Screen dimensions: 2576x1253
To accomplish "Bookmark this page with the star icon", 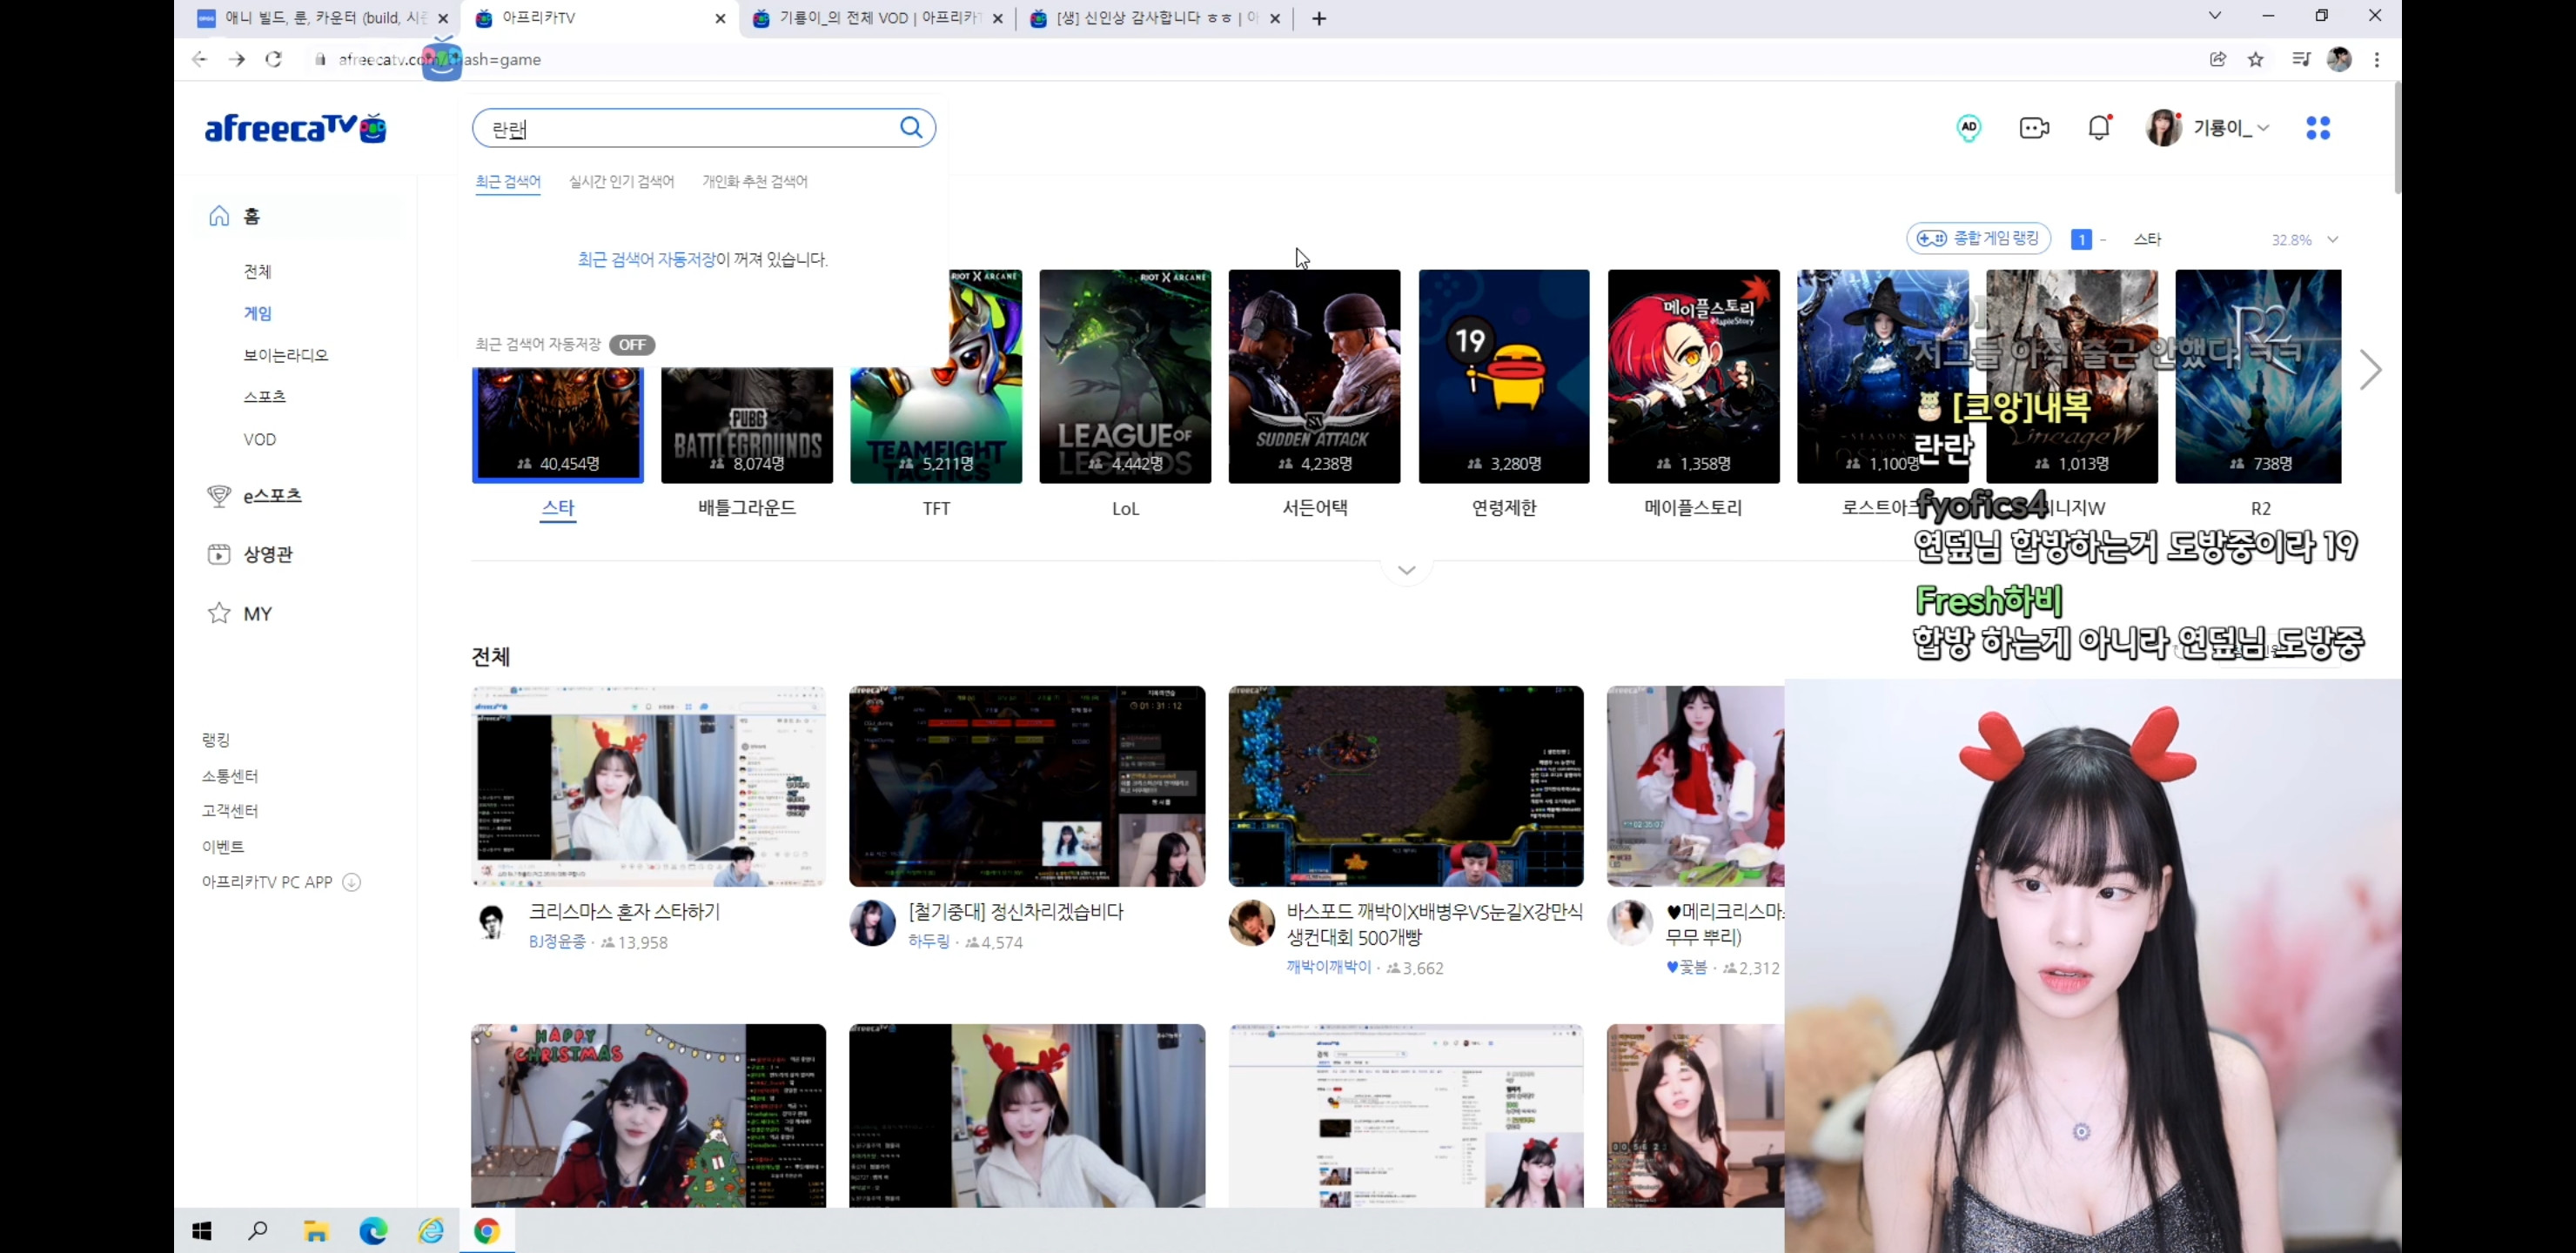I will tap(2255, 59).
